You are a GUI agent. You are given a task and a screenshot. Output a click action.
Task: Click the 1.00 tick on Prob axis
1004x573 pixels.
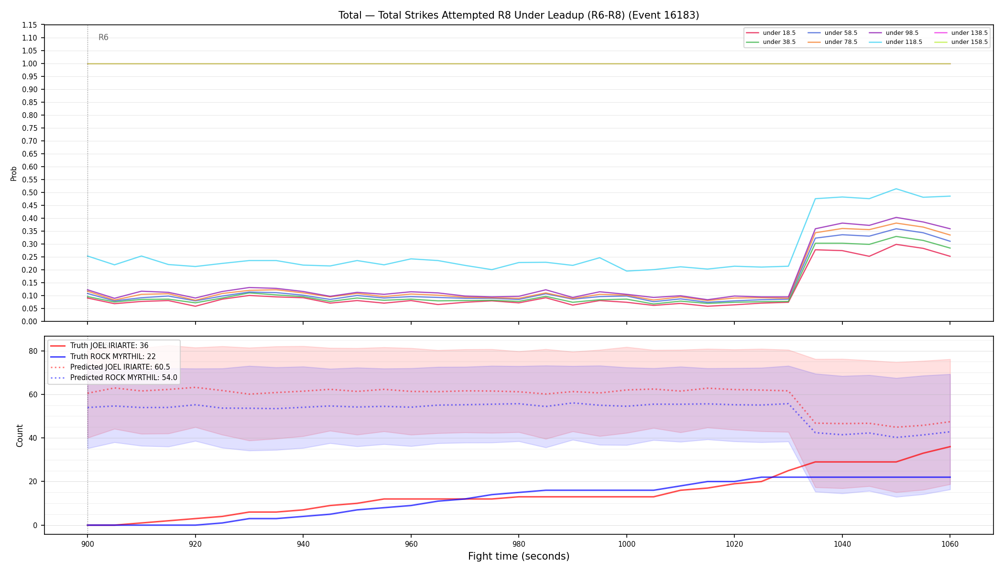tap(30, 64)
